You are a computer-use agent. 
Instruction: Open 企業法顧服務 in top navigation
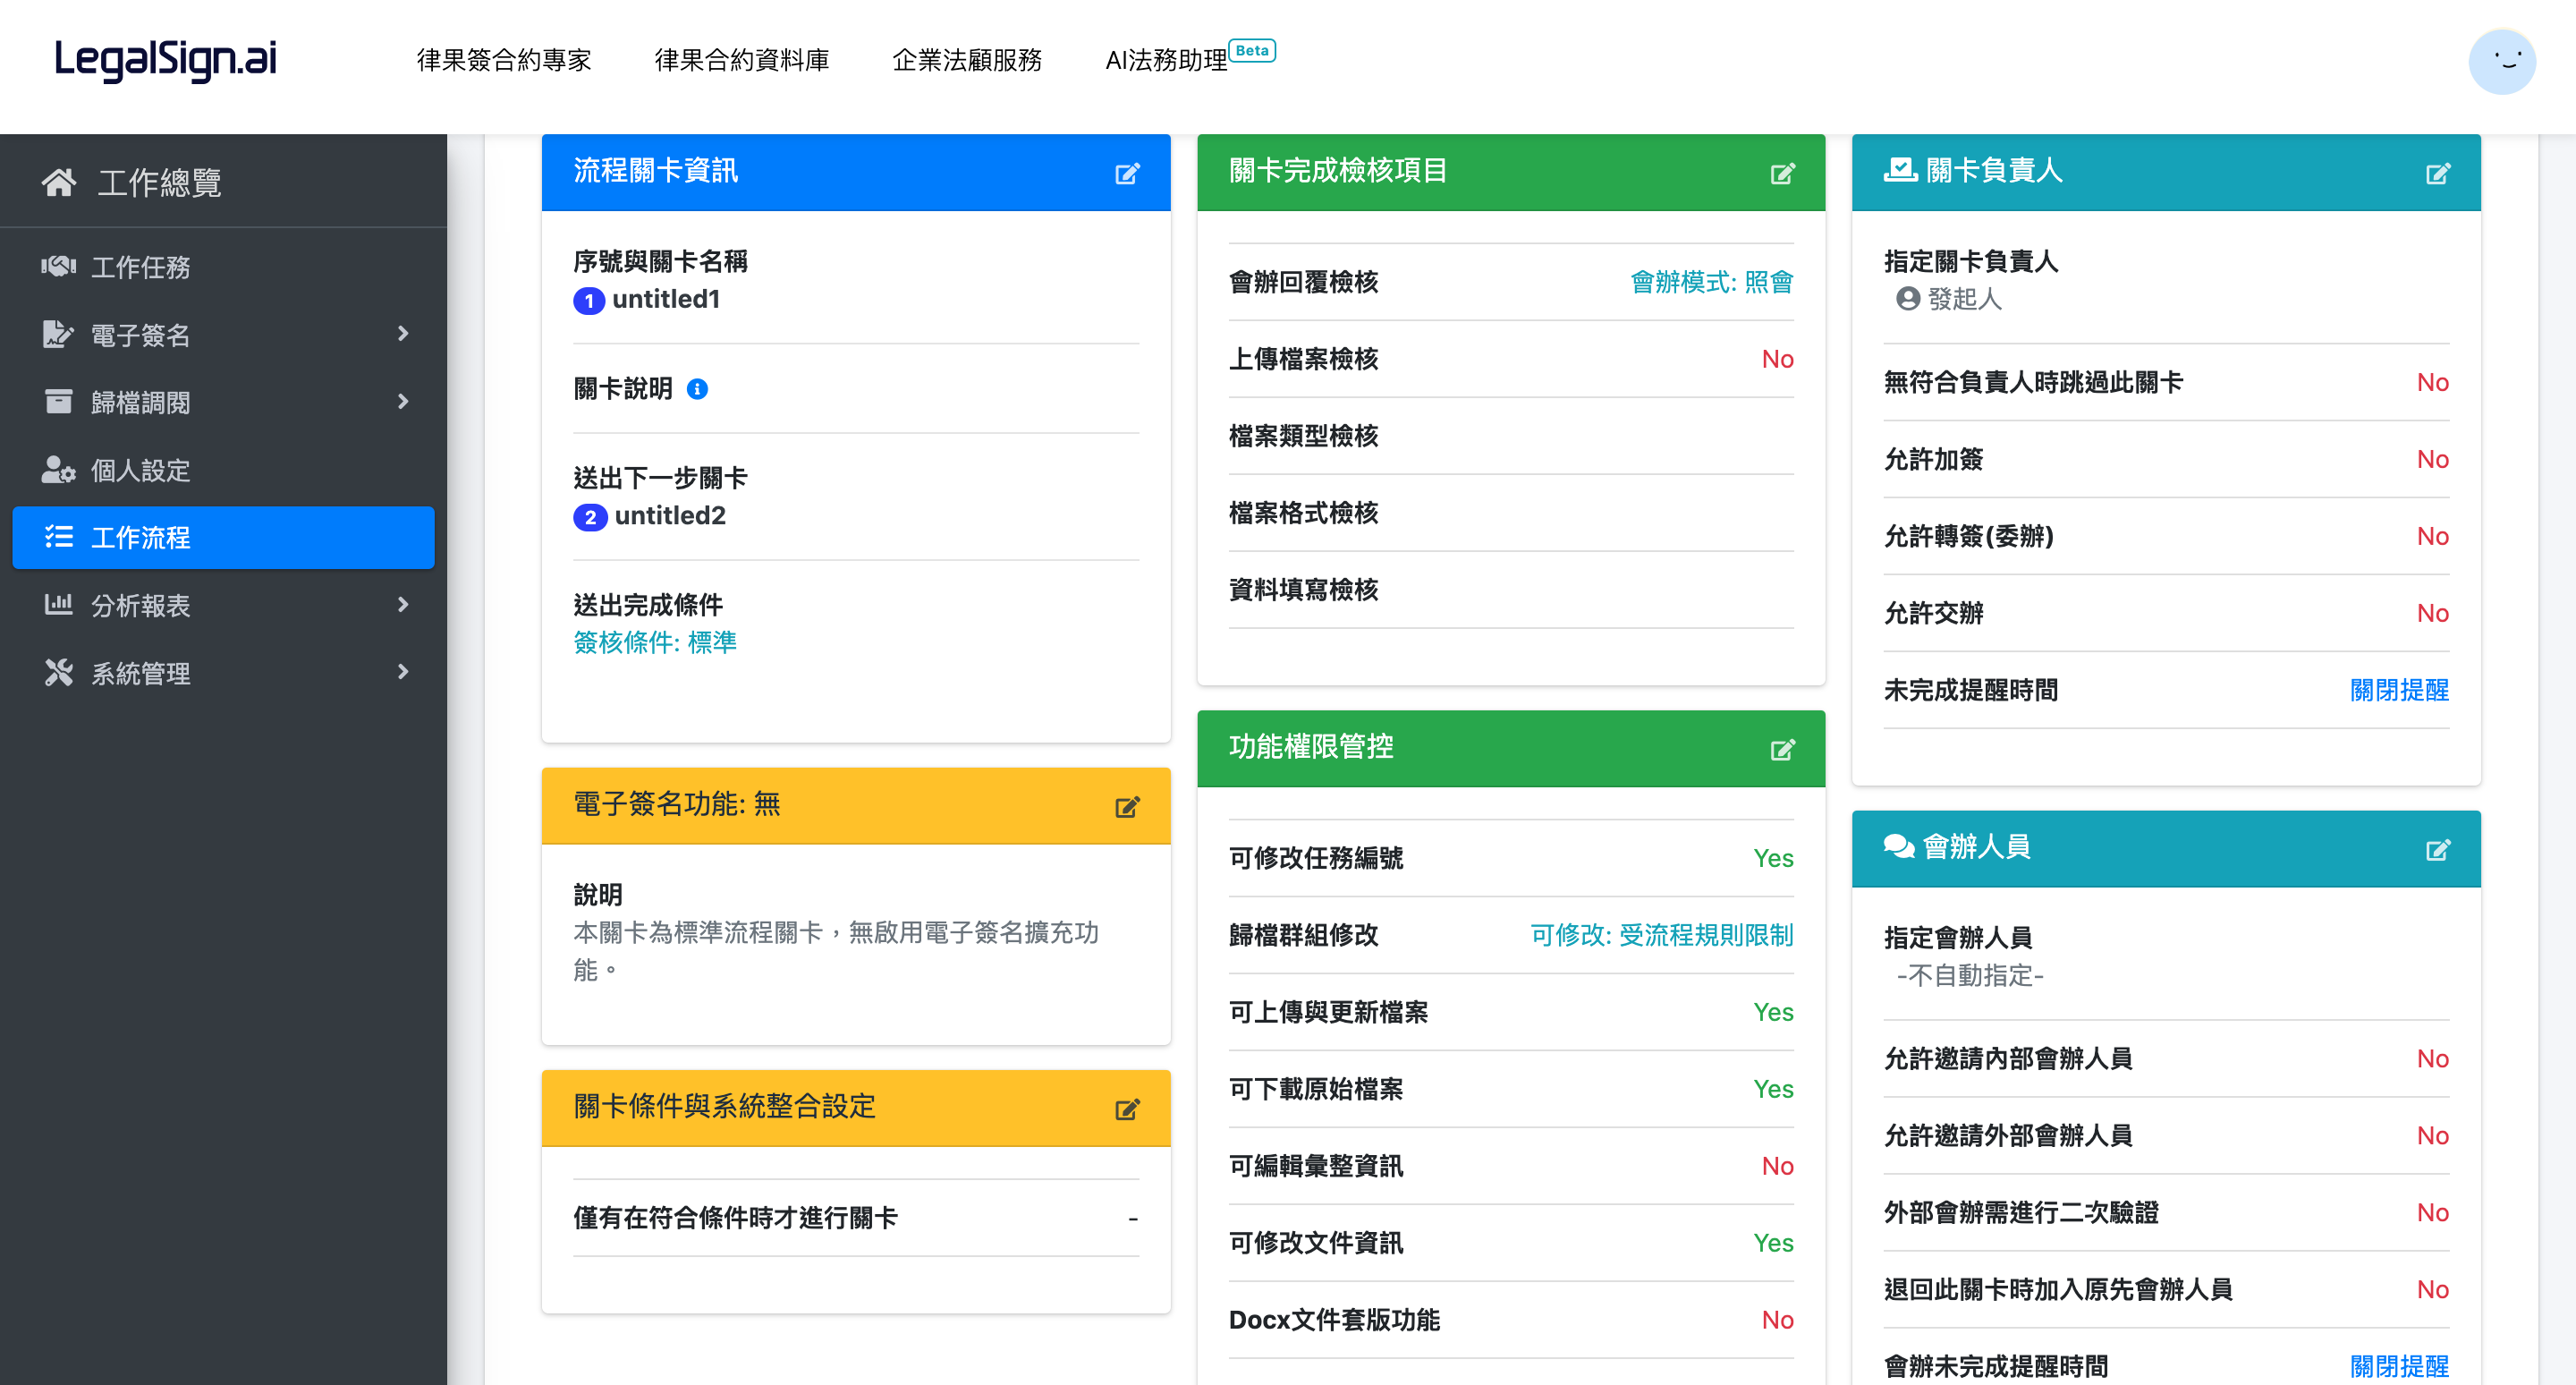pyautogui.click(x=967, y=61)
